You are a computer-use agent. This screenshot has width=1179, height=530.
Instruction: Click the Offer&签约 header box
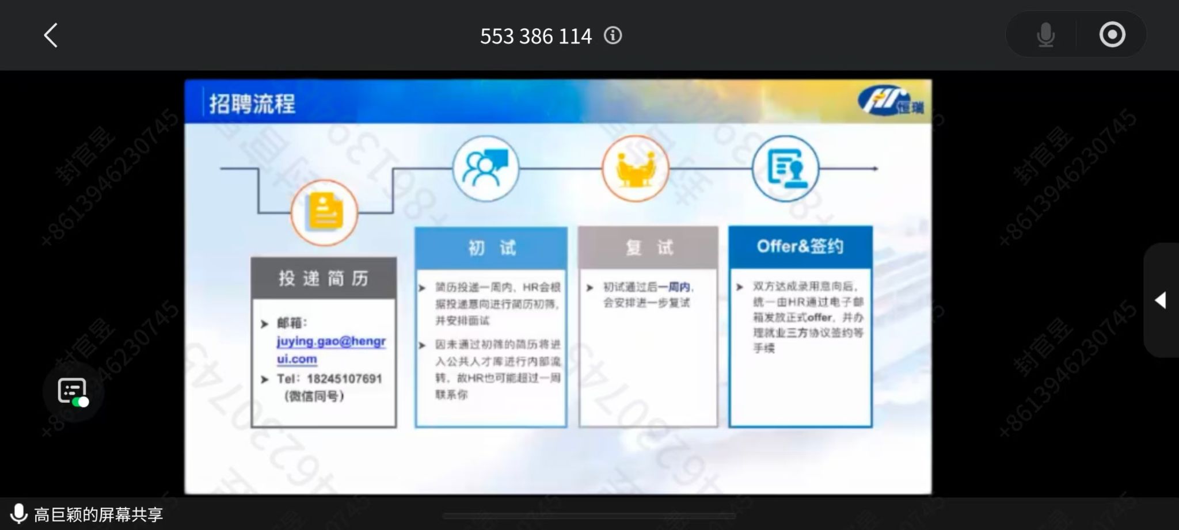click(x=800, y=247)
